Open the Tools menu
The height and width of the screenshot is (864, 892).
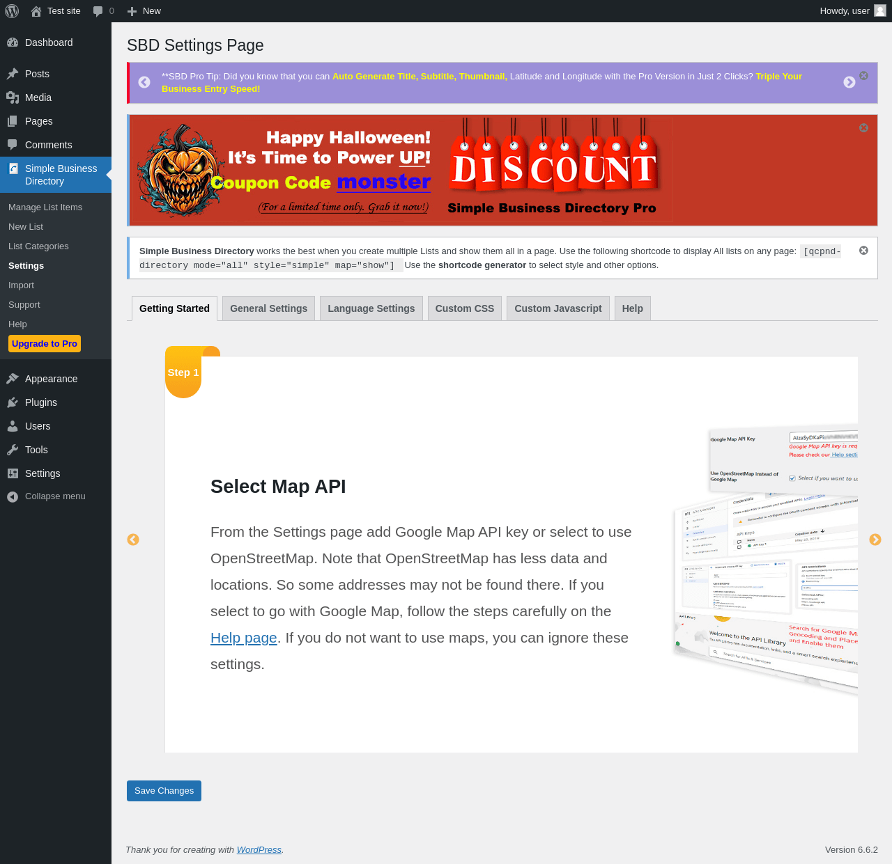coord(56,450)
